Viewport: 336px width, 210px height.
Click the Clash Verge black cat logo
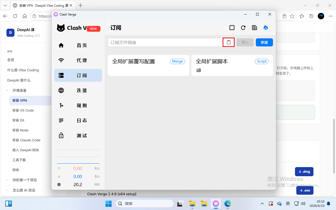point(61,28)
